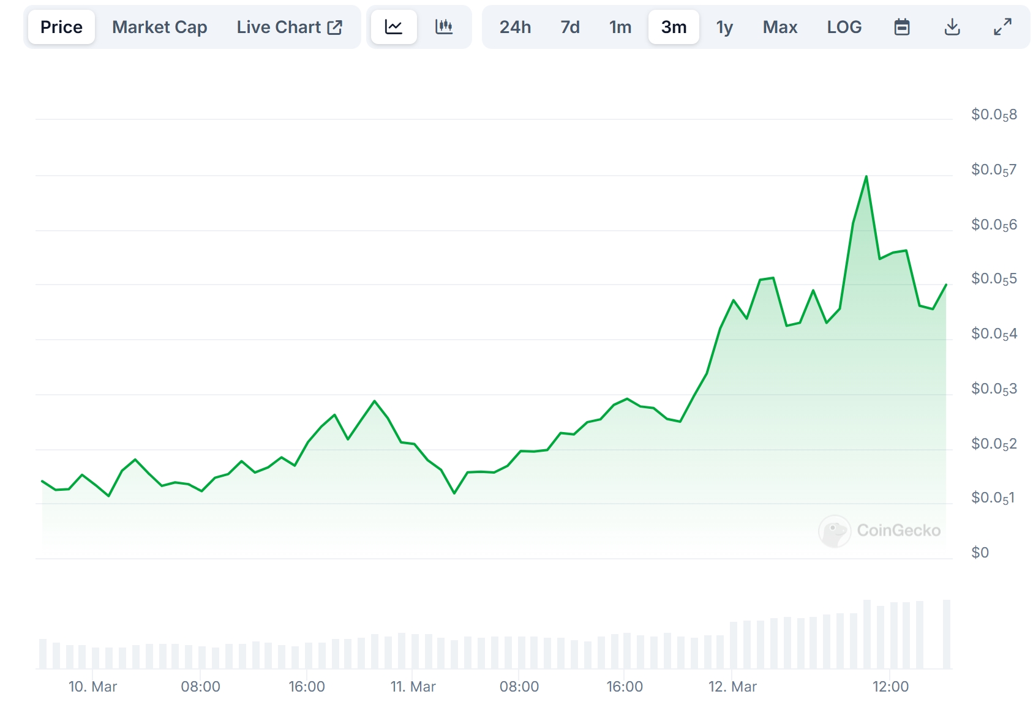Click the tallest volume bar left of 12:00
This screenshot has height=713, width=1033.
867,634
